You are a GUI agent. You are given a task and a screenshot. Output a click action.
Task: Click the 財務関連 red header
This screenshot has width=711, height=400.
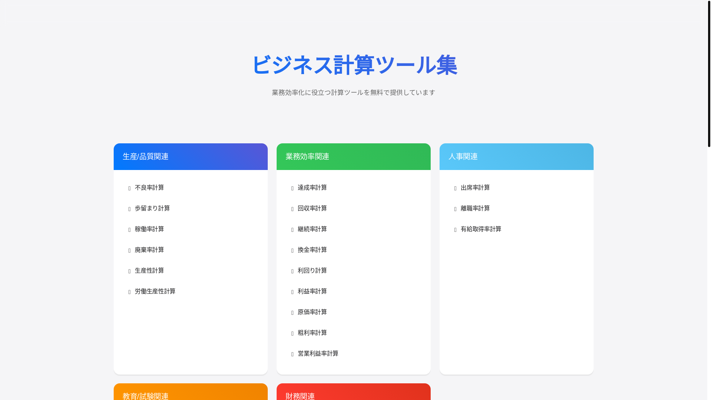click(354, 392)
